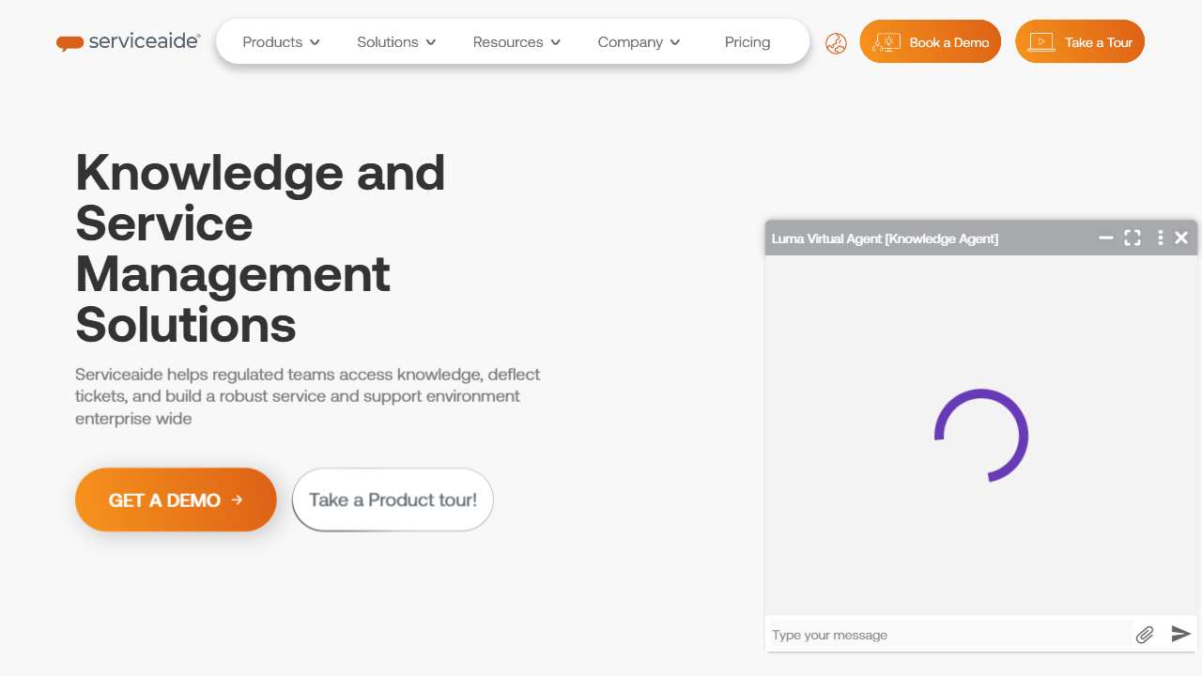The height and width of the screenshot is (676, 1202).
Task: Open the language globe icon
Action: [x=836, y=43]
